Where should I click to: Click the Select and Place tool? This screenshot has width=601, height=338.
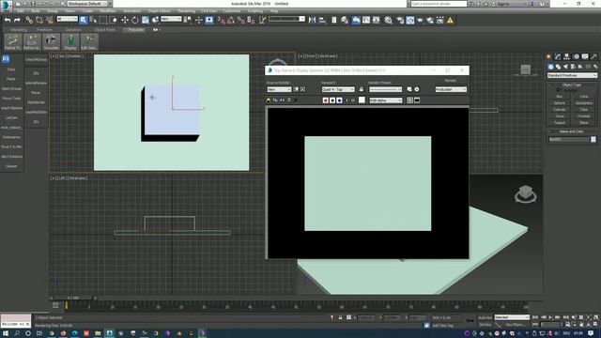click(155, 20)
